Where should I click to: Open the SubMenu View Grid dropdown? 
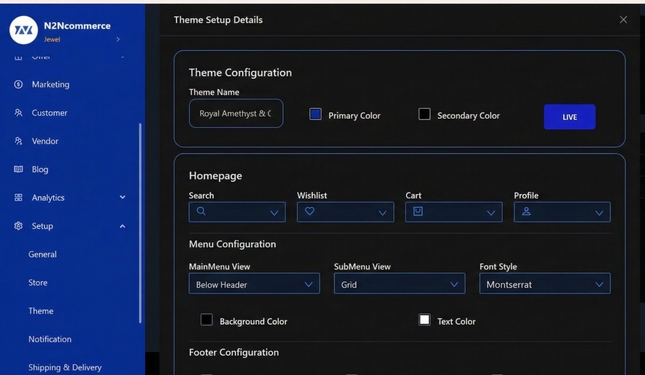point(399,284)
